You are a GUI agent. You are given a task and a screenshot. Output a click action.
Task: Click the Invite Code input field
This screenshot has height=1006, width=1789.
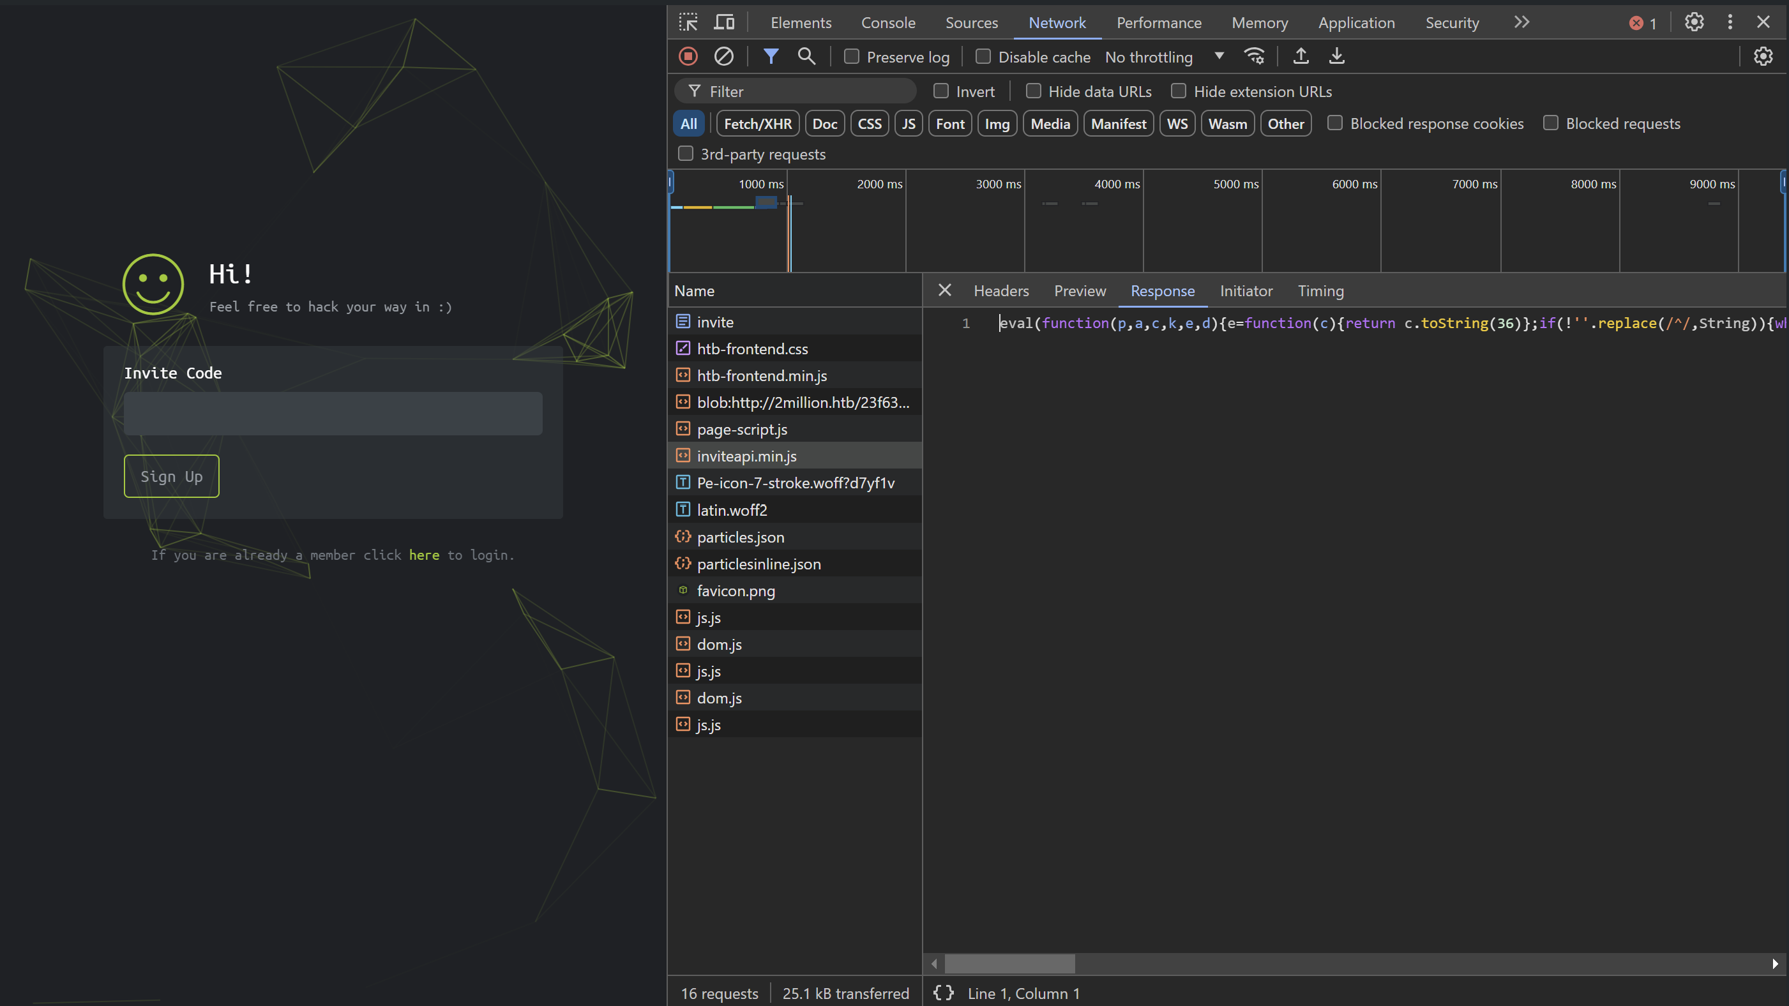click(x=333, y=413)
